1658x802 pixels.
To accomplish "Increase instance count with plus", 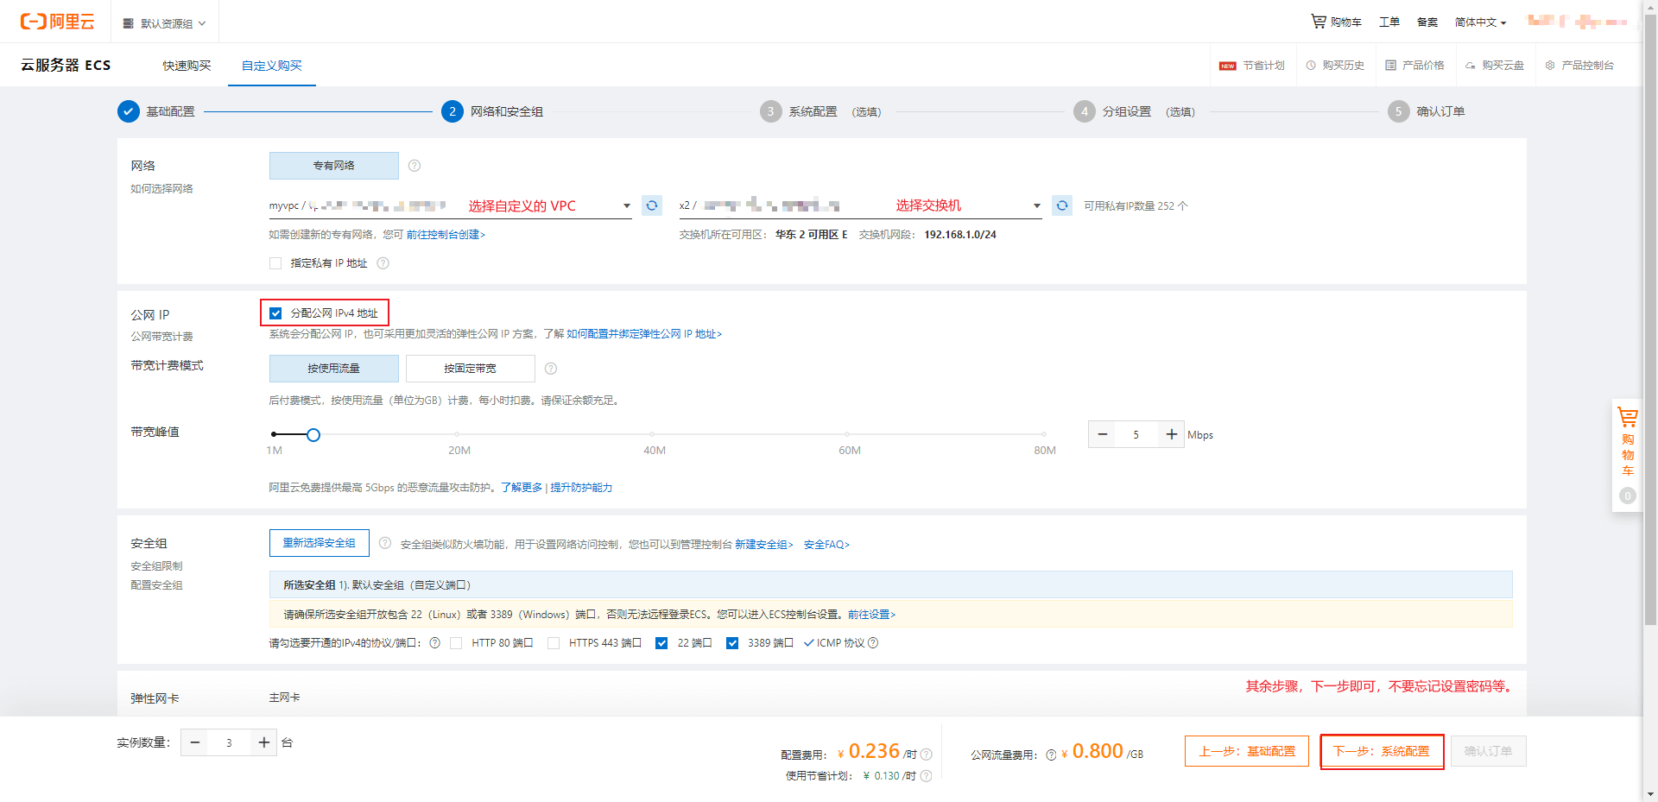I will 263,742.
